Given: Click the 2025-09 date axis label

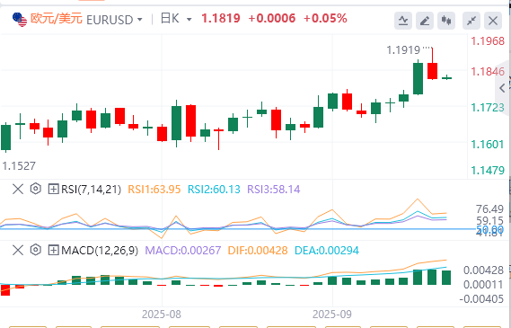Looking at the screenshot, I should [x=332, y=315].
